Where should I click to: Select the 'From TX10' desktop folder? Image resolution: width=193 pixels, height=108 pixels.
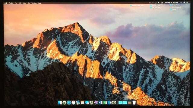coord(175,5)
